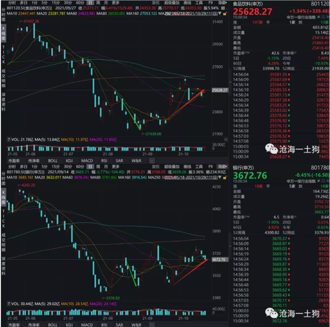The width and height of the screenshot is (330, 327).
Task: Click 超级叠加 in the top chart toolbar
Action: click(172, 3)
